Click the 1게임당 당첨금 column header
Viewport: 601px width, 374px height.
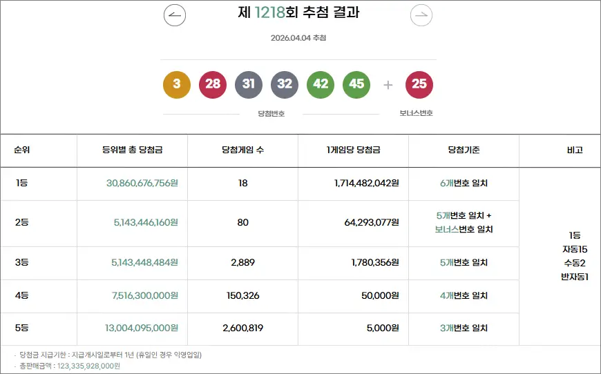(x=353, y=150)
